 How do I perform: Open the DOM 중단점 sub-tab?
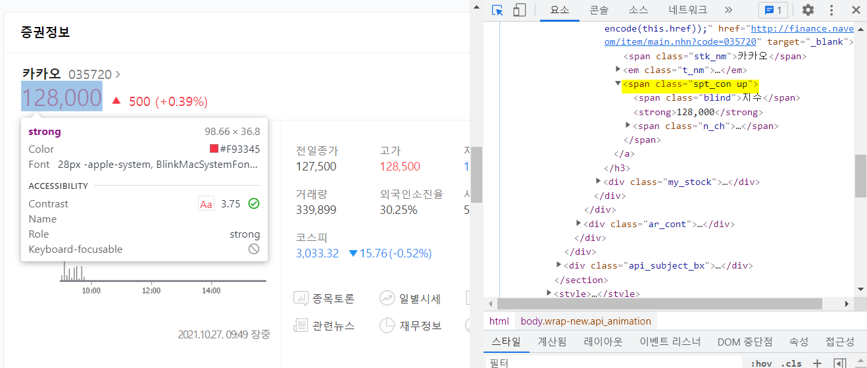[745, 342]
